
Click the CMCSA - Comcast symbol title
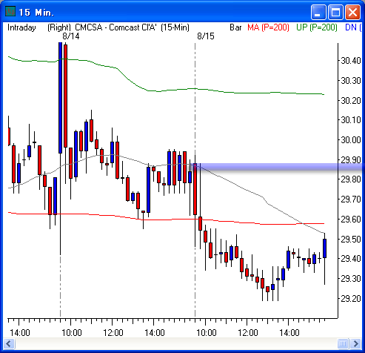point(115,27)
